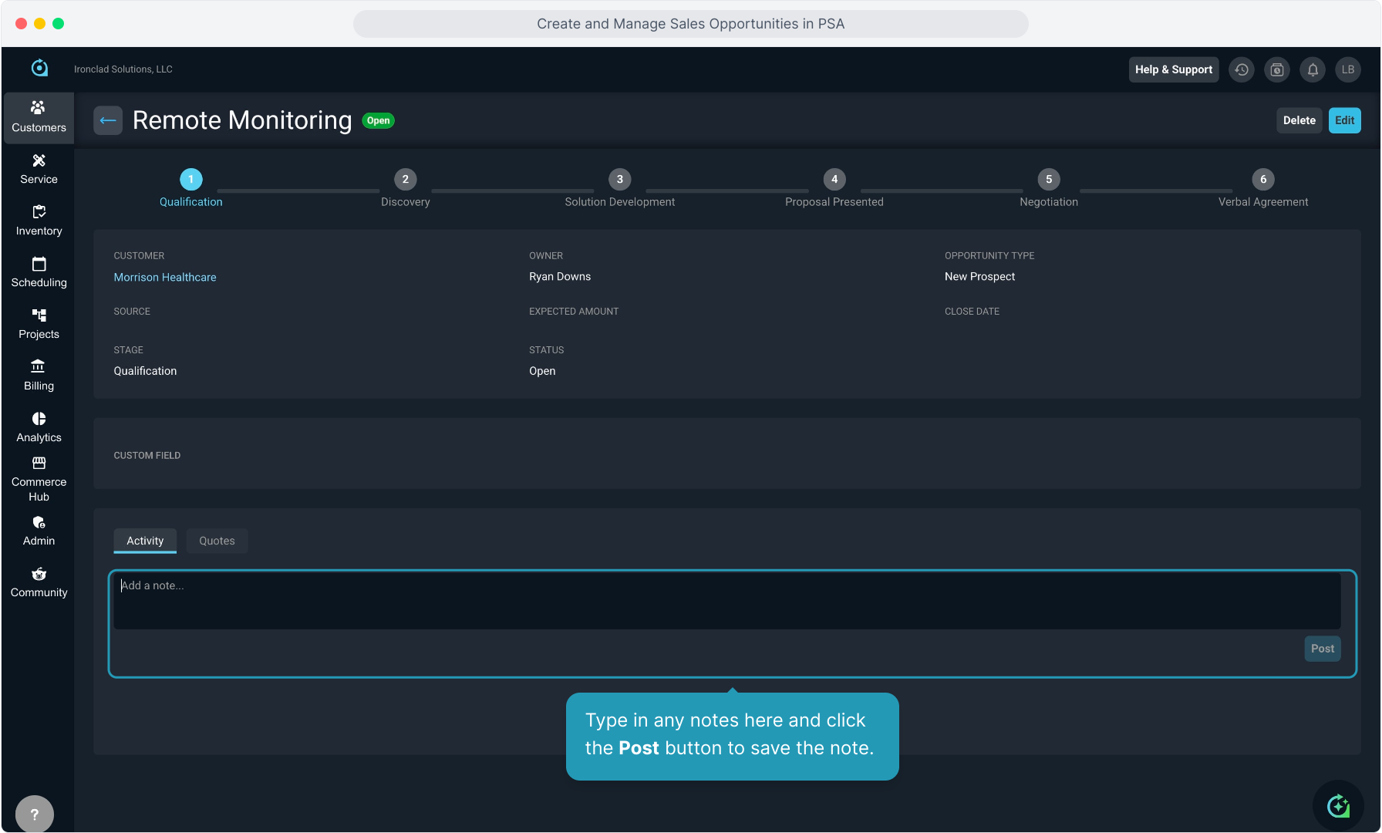
Task: Select stage 2 Discovery in pipeline
Action: click(x=406, y=180)
